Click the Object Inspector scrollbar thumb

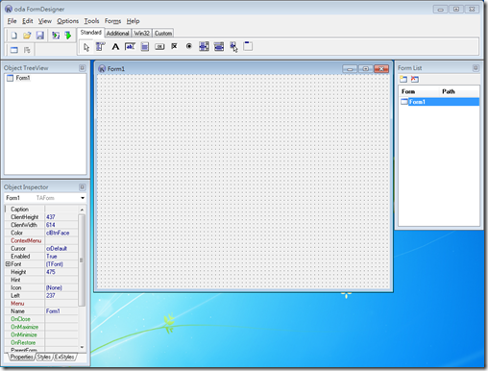82,260
